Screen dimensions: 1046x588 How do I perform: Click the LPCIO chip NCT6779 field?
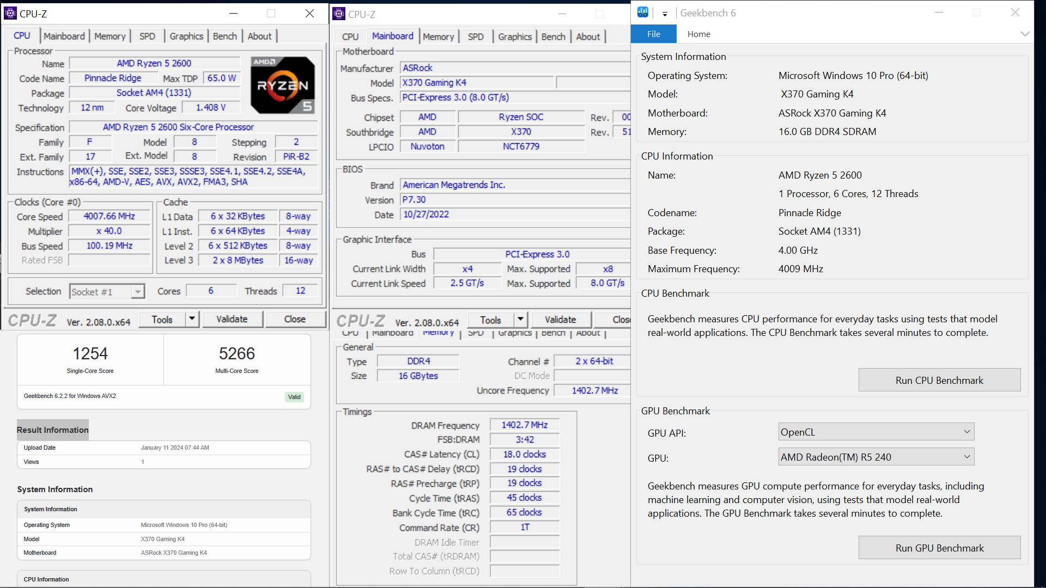click(521, 146)
